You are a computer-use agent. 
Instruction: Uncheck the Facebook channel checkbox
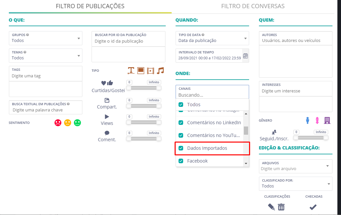pyautogui.click(x=181, y=161)
